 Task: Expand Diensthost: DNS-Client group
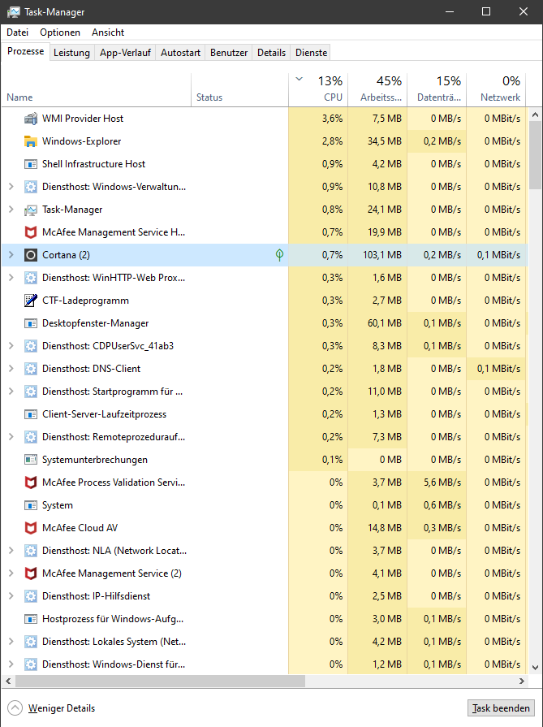pos(11,368)
